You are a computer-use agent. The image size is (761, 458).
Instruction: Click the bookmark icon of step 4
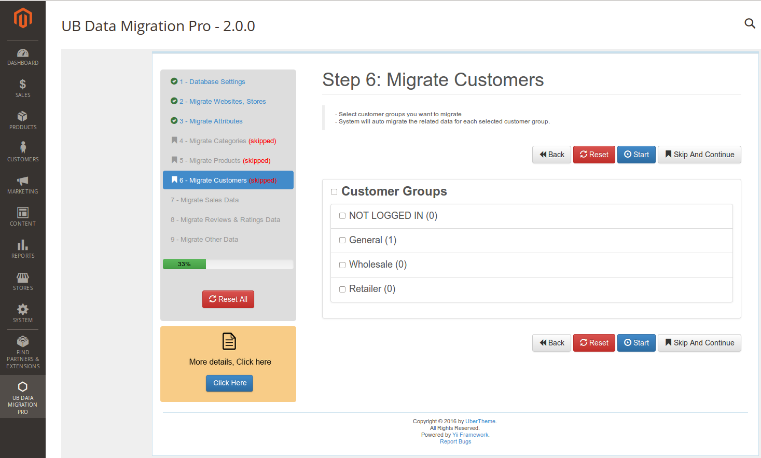(174, 140)
